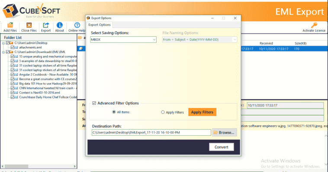The width and height of the screenshot is (328, 172).
Task: Select 'Become a great counselor with CE' file
Action: click(x=48, y=79)
